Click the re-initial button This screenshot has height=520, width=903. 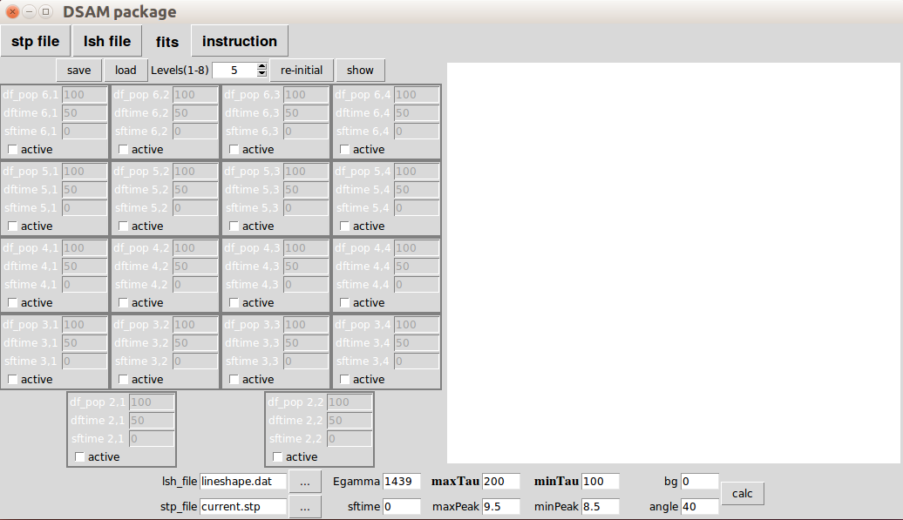click(x=302, y=71)
